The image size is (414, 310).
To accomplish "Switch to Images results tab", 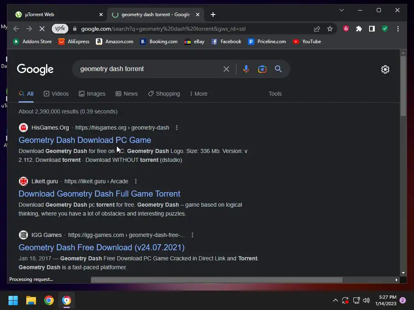I will (x=92, y=94).
